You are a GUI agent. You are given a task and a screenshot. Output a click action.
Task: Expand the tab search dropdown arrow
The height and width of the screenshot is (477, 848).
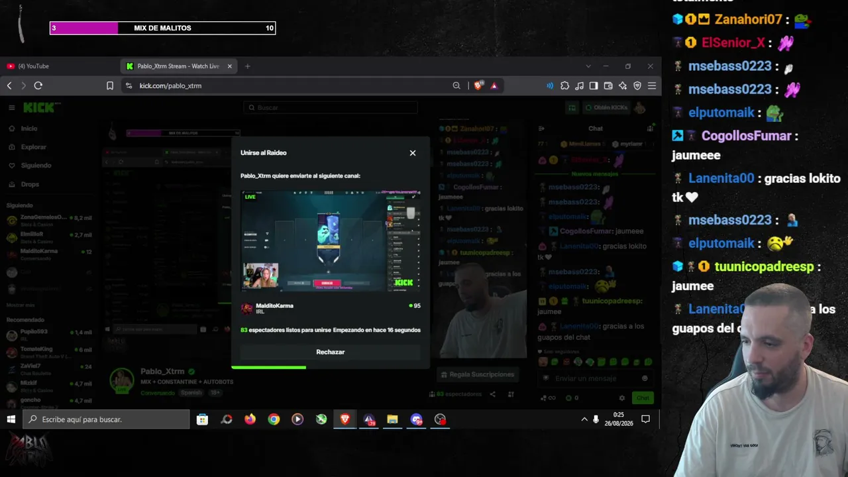(588, 66)
